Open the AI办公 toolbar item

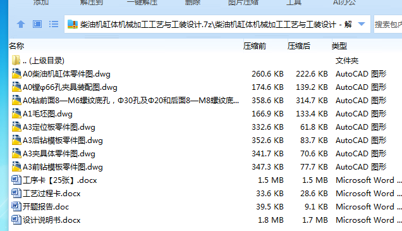click(x=344, y=3)
